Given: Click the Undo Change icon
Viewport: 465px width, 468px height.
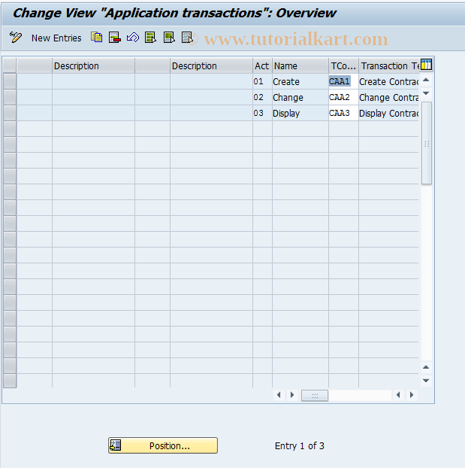Looking at the screenshot, I should click(133, 38).
